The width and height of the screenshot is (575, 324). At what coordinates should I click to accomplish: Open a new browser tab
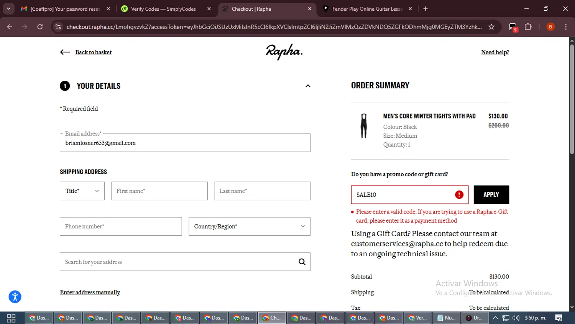[x=426, y=9]
